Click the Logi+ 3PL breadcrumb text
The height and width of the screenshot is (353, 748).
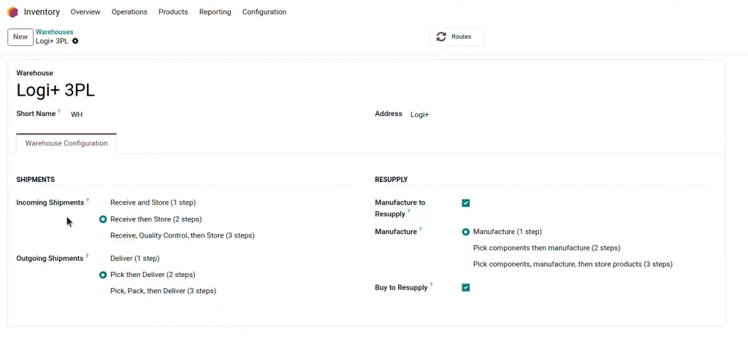(52, 41)
